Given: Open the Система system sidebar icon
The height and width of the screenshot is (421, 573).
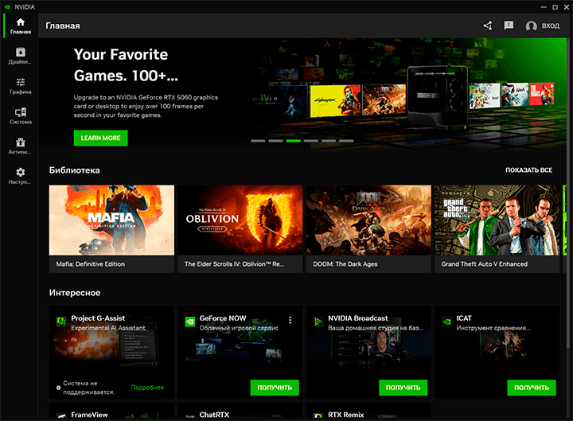Looking at the screenshot, I should click(21, 115).
